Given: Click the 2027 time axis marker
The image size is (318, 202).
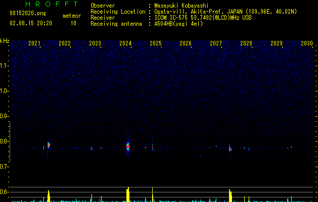Looking at the screenshot, I should 216,43.
